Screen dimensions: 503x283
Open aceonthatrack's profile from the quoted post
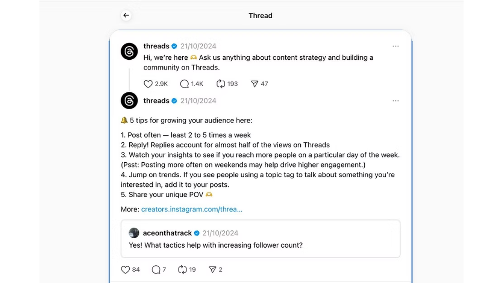click(167, 233)
